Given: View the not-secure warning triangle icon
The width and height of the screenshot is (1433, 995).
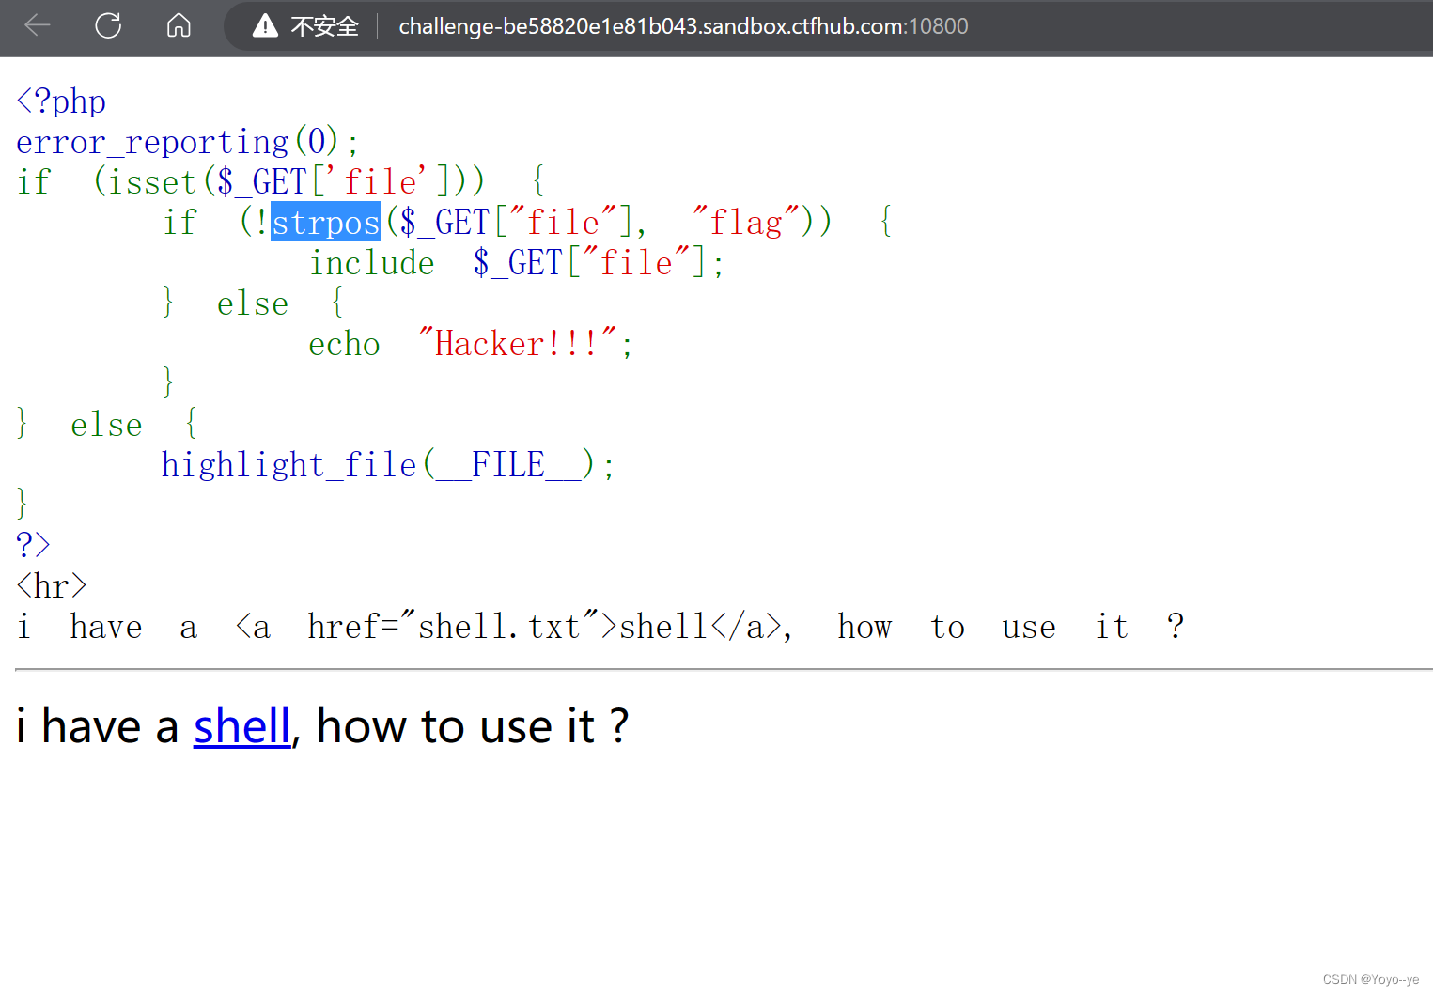Looking at the screenshot, I should click(265, 25).
